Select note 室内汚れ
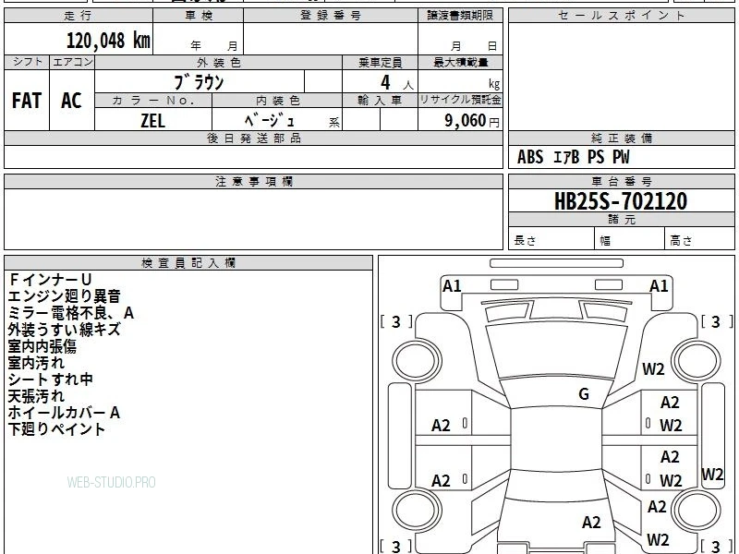Image resolution: width=739 pixels, height=554 pixels. 36,363
